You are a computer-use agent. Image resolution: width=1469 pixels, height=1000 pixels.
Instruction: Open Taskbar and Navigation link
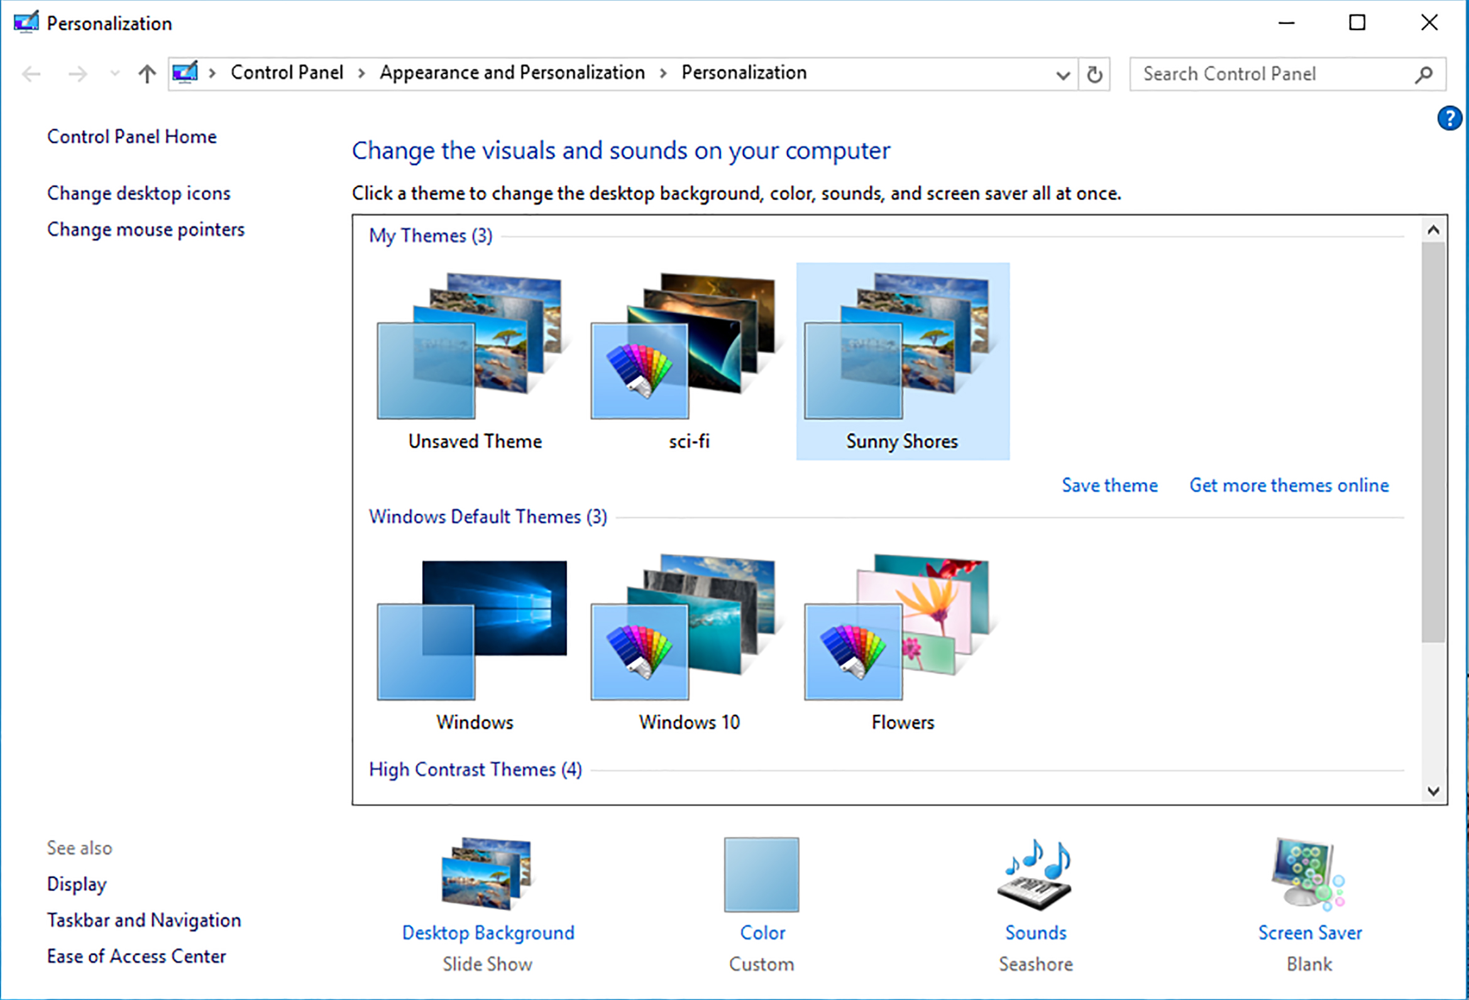[x=144, y=920]
